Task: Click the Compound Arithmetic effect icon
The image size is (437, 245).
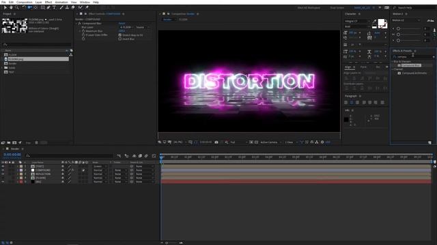Action: [x=399, y=73]
